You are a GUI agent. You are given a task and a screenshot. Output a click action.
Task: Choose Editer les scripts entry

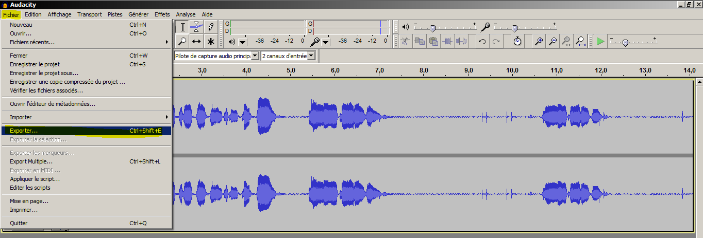click(x=87, y=188)
